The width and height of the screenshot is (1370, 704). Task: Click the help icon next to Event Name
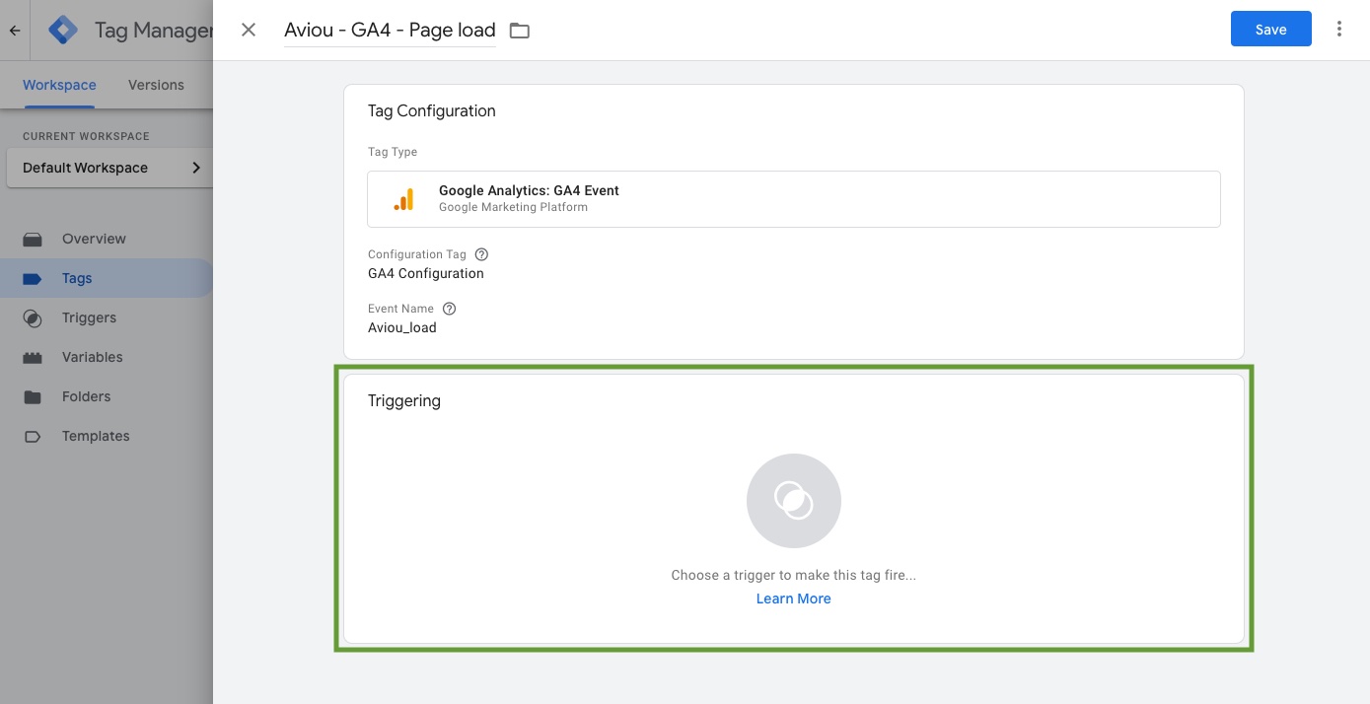coord(450,309)
